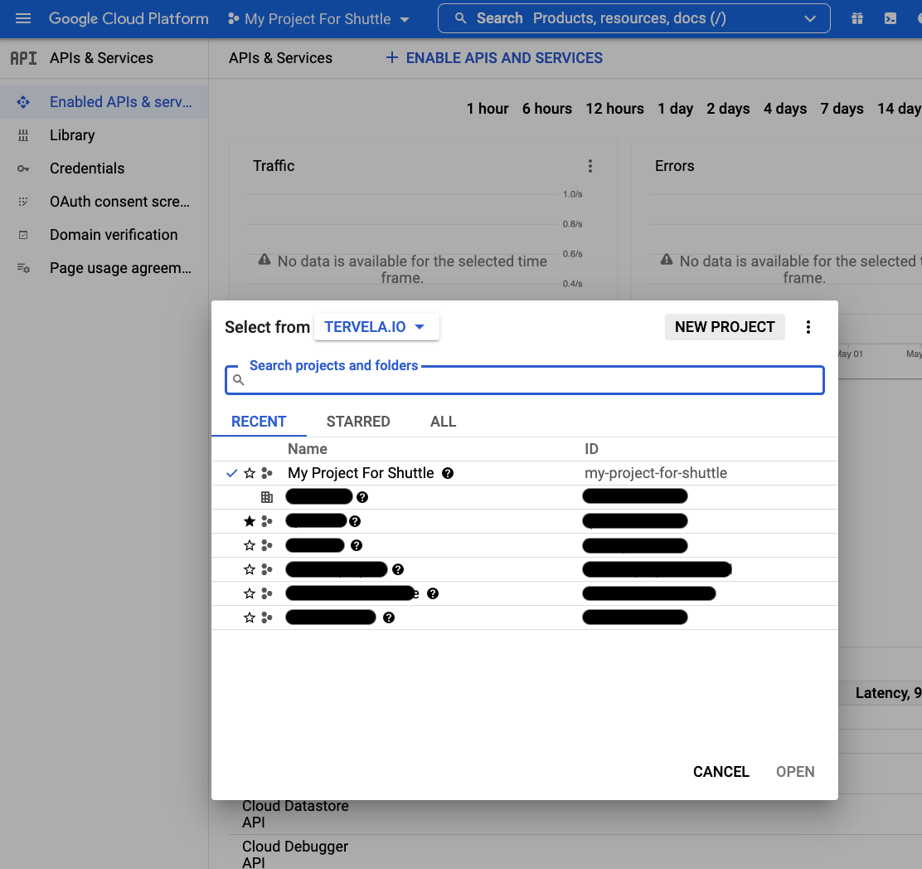Click the Domain verification checkbox icon
Screen dimensions: 922x869
pyautogui.click(x=23, y=235)
